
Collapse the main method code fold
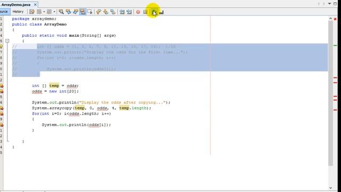point(7,41)
